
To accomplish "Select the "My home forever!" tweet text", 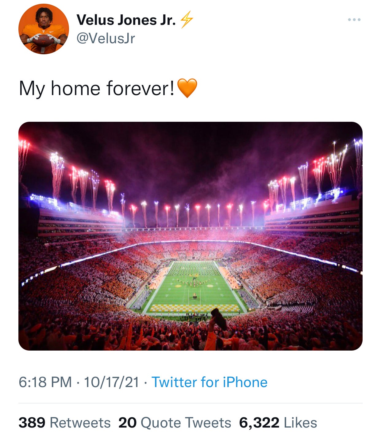I will pyautogui.click(x=97, y=88).
